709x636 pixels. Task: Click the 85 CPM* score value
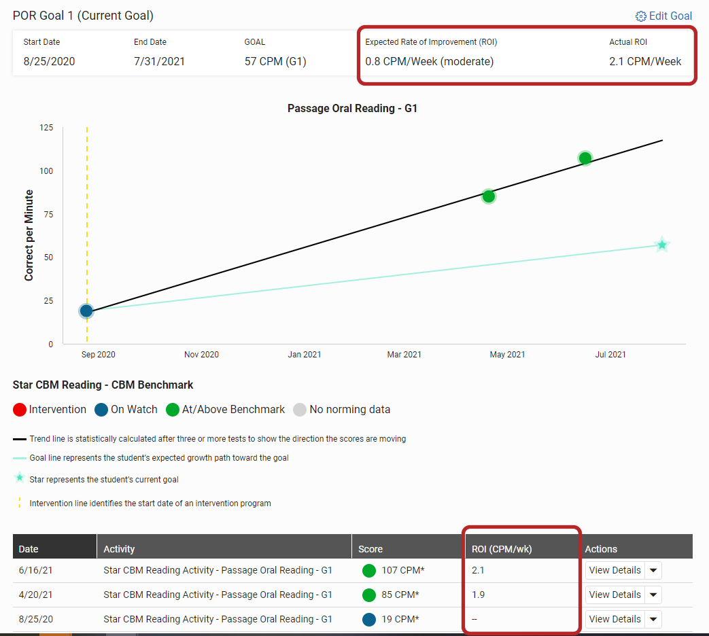400,595
